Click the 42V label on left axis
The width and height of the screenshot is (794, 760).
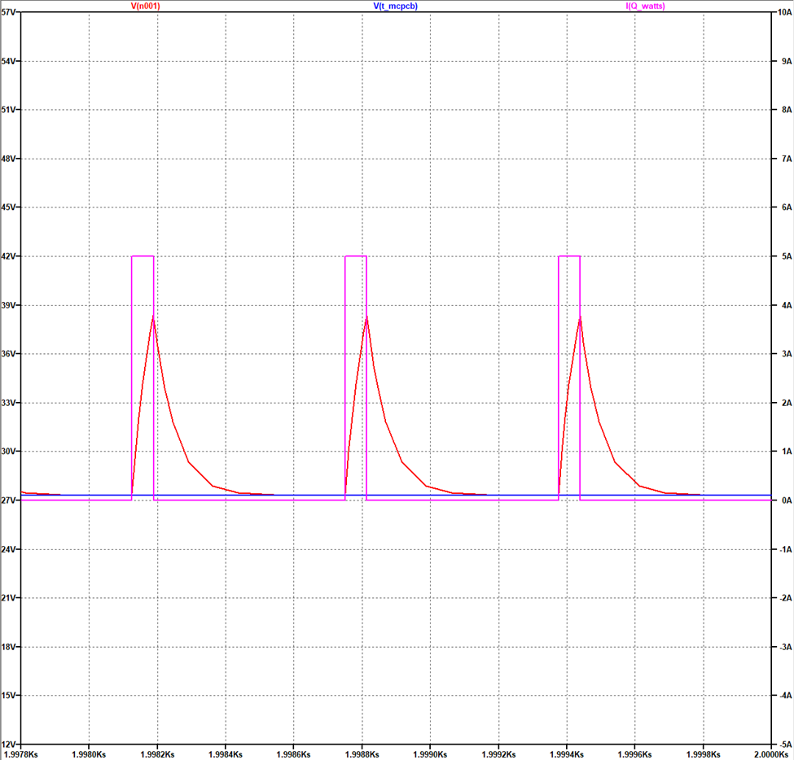(10, 256)
